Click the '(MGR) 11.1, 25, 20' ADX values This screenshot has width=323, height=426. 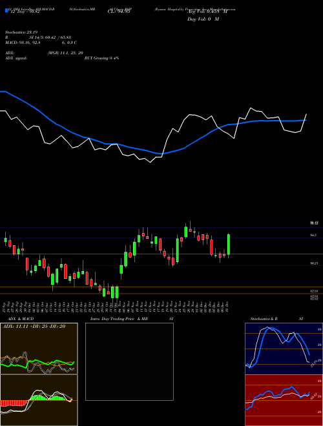65,53
